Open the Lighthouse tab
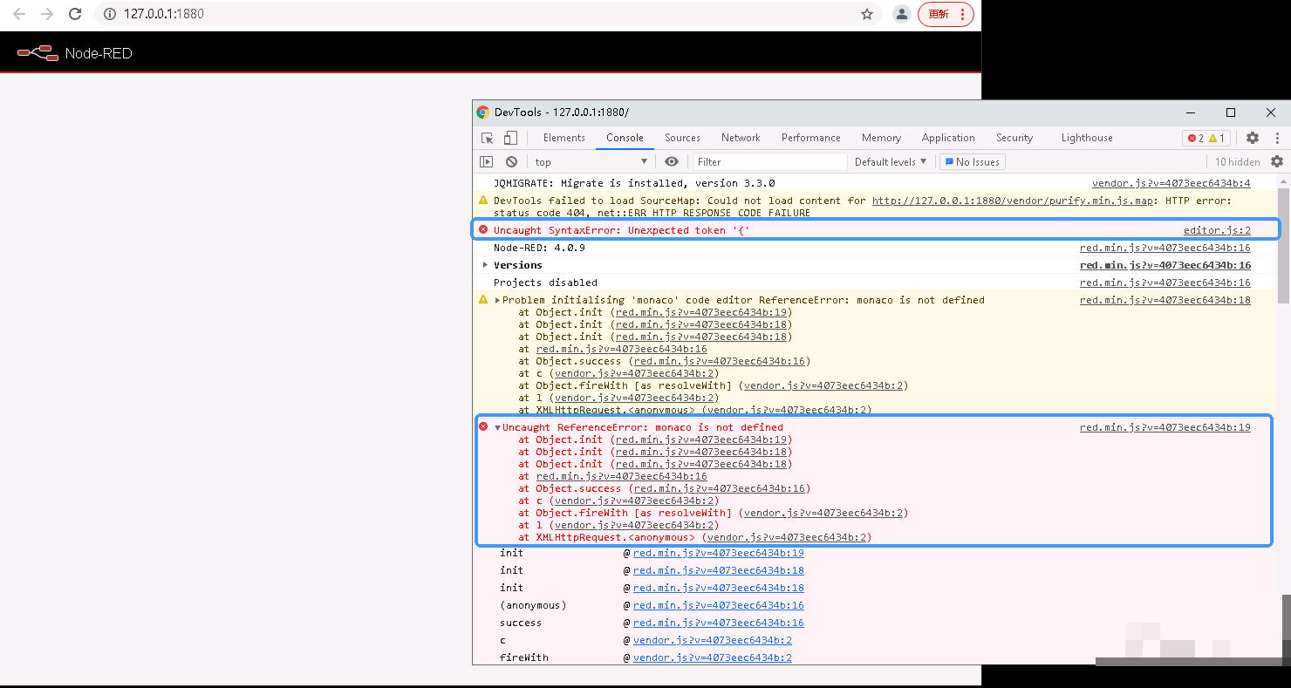 1087,138
